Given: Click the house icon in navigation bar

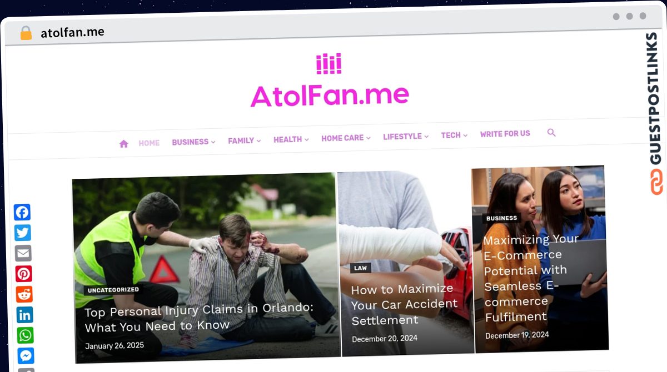Looking at the screenshot, I should [123, 144].
